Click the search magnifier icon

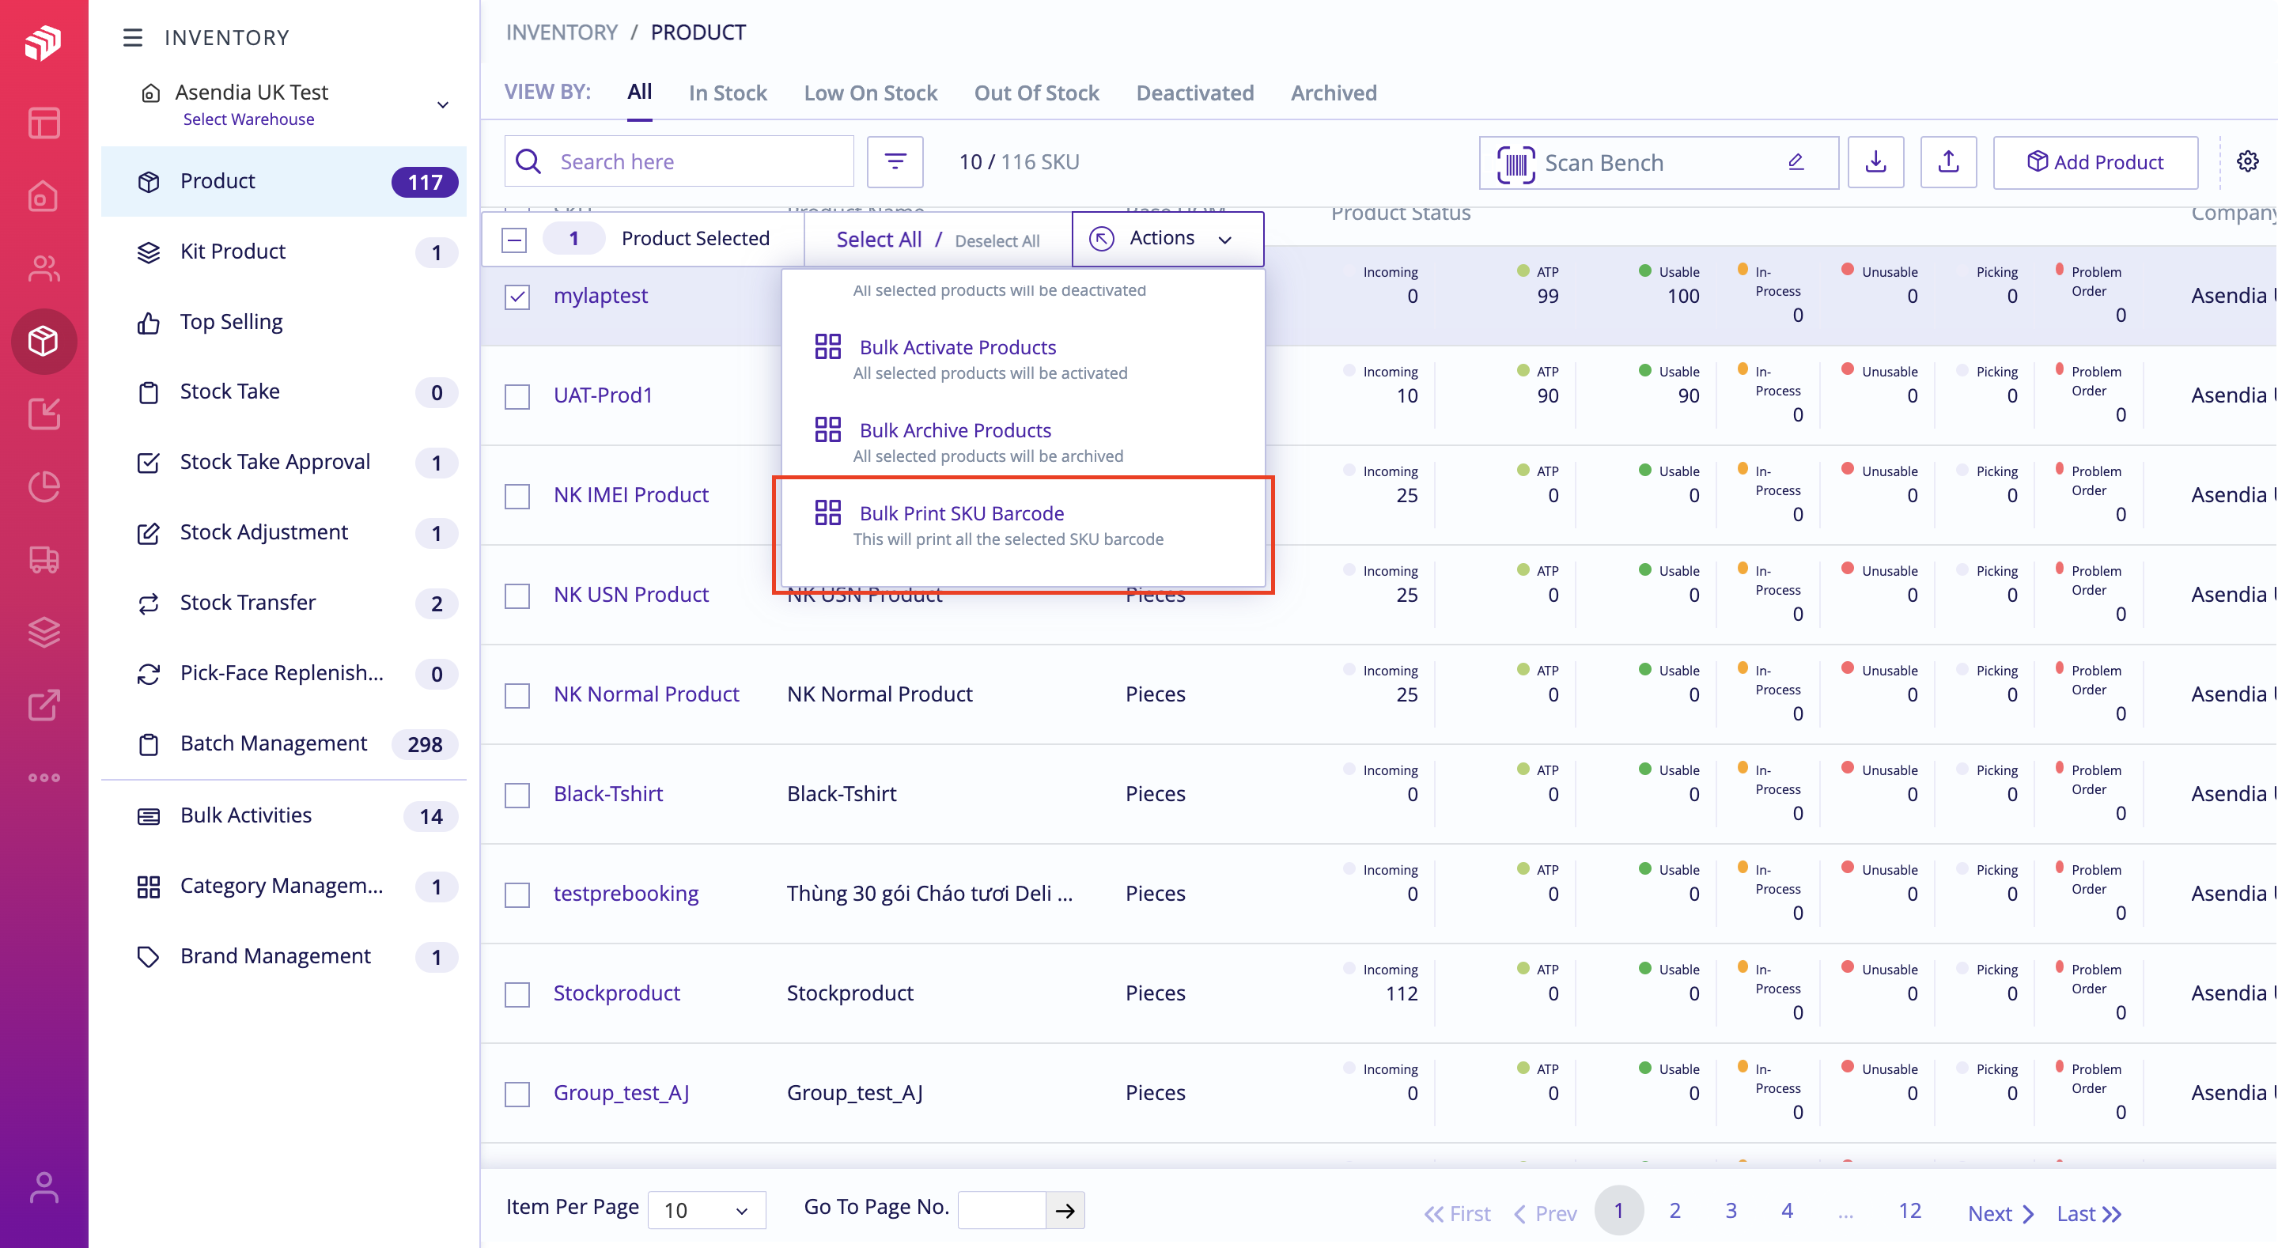click(x=529, y=161)
